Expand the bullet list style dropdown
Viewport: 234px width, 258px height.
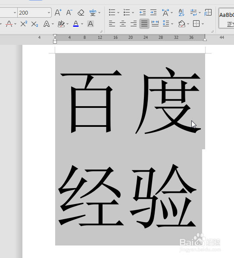pos(118,13)
